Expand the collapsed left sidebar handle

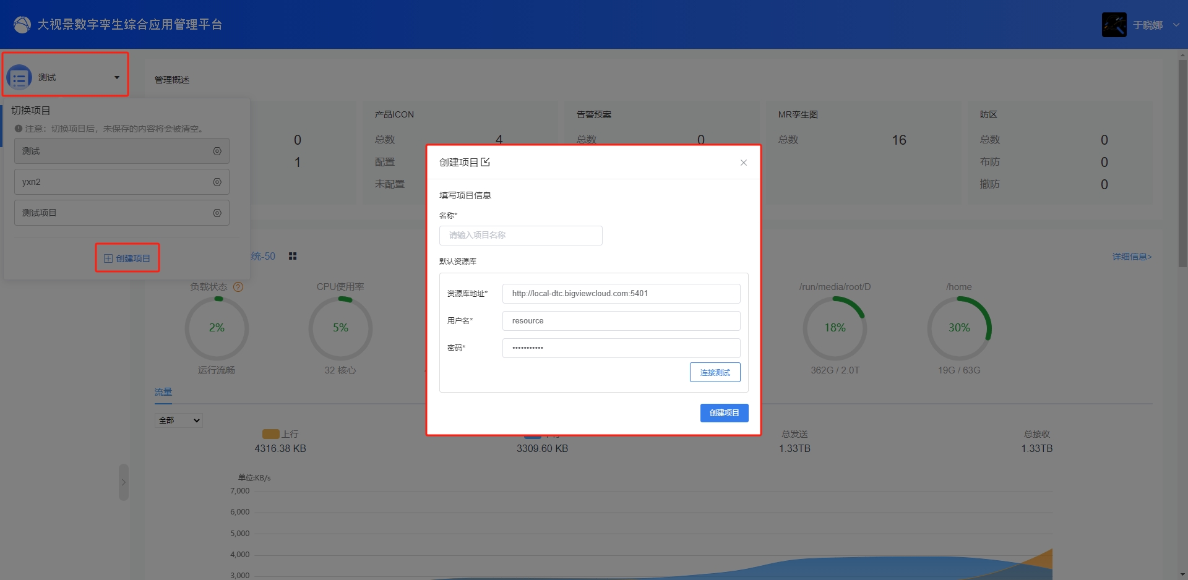point(124,482)
